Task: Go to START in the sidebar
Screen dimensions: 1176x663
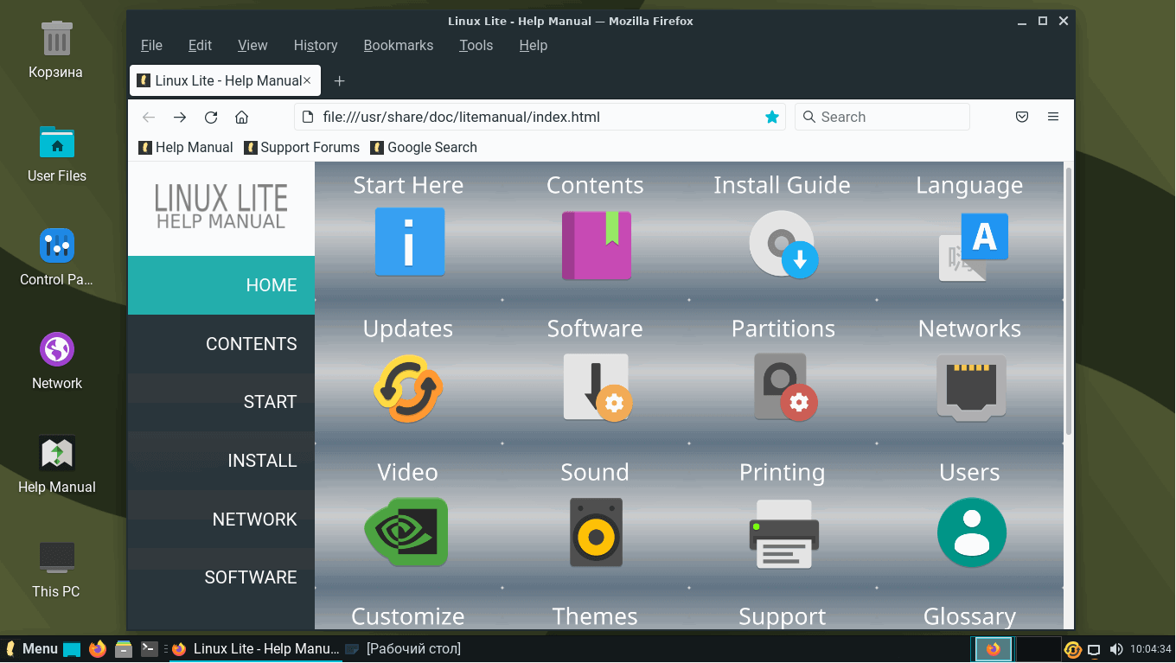Action: [x=221, y=402]
